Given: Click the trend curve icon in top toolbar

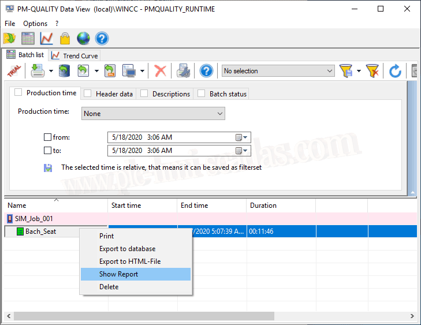Looking at the screenshot, I should click(x=46, y=39).
